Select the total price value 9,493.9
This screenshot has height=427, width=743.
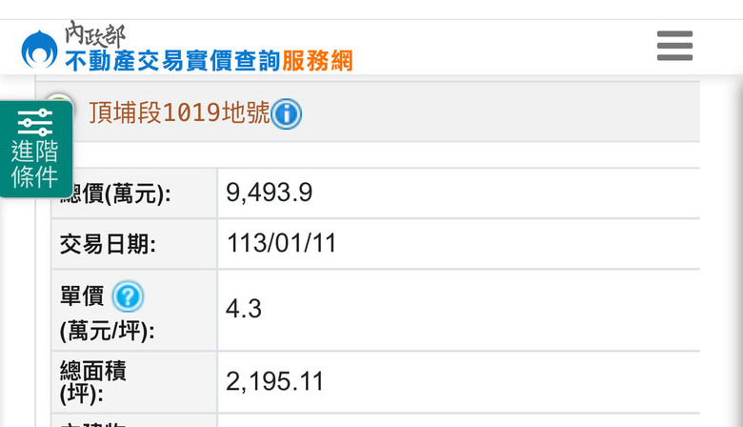point(270,193)
